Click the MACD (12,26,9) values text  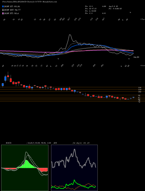click(x=39, y=143)
